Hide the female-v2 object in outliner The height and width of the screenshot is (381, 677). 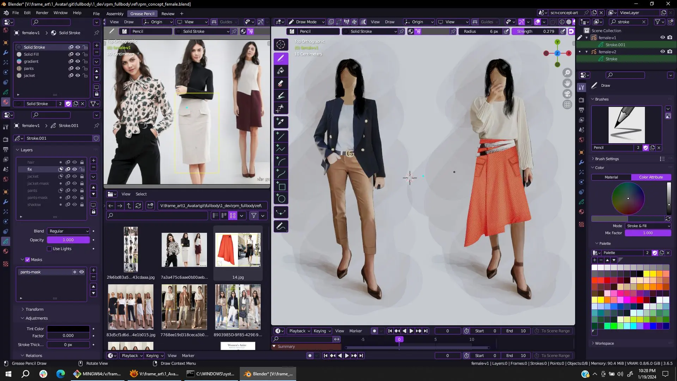[x=662, y=52]
